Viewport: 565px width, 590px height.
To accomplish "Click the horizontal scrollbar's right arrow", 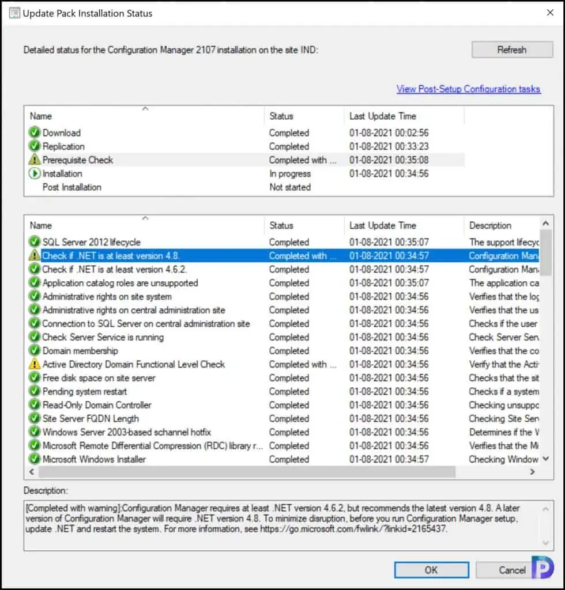I will (x=532, y=471).
